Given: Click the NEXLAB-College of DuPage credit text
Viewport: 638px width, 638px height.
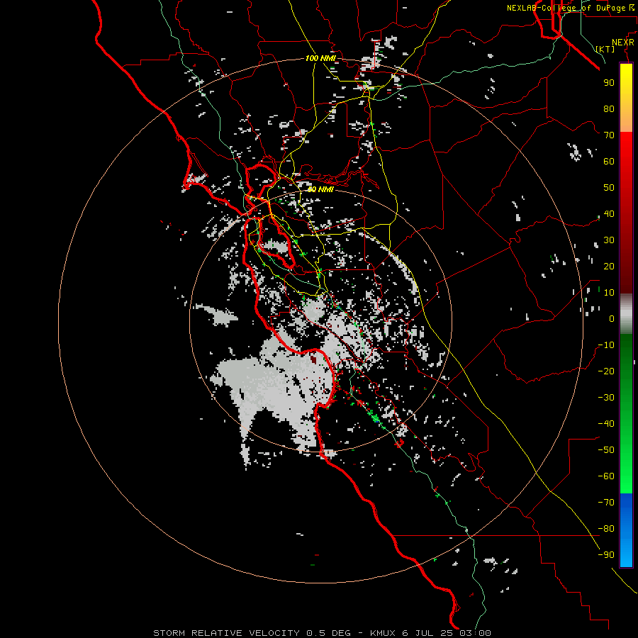Looking at the screenshot, I should coord(566,8).
